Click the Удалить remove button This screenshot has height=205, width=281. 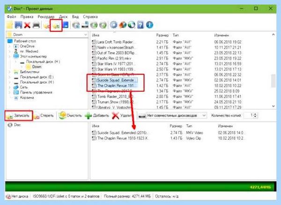[123, 115]
